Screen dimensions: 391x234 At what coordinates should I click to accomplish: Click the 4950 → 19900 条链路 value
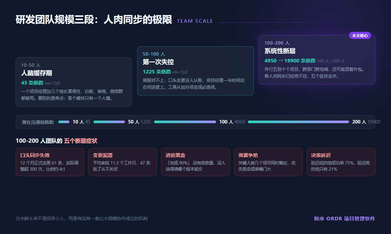(290, 61)
